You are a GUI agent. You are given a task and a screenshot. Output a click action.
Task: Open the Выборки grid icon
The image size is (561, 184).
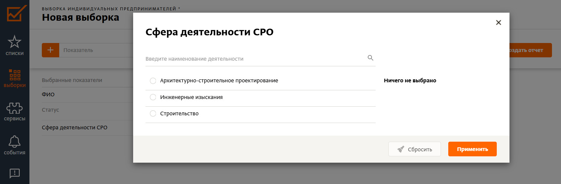14,75
